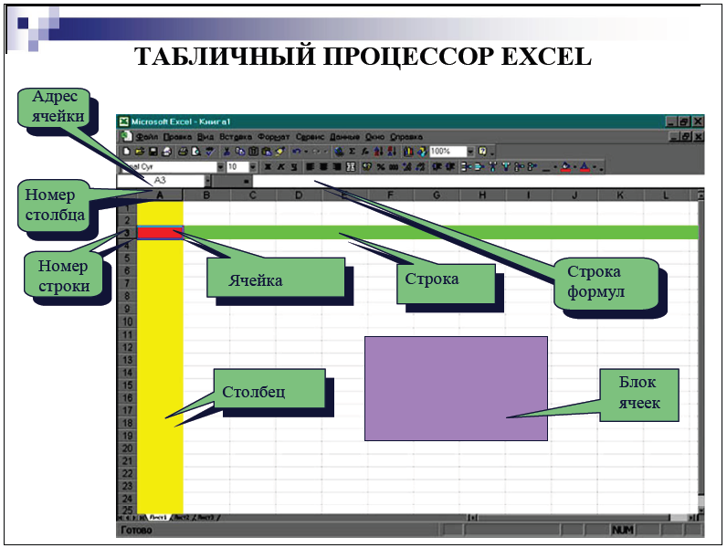
Task: Insert hyperlink with the globe icon
Action: click(339, 151)
